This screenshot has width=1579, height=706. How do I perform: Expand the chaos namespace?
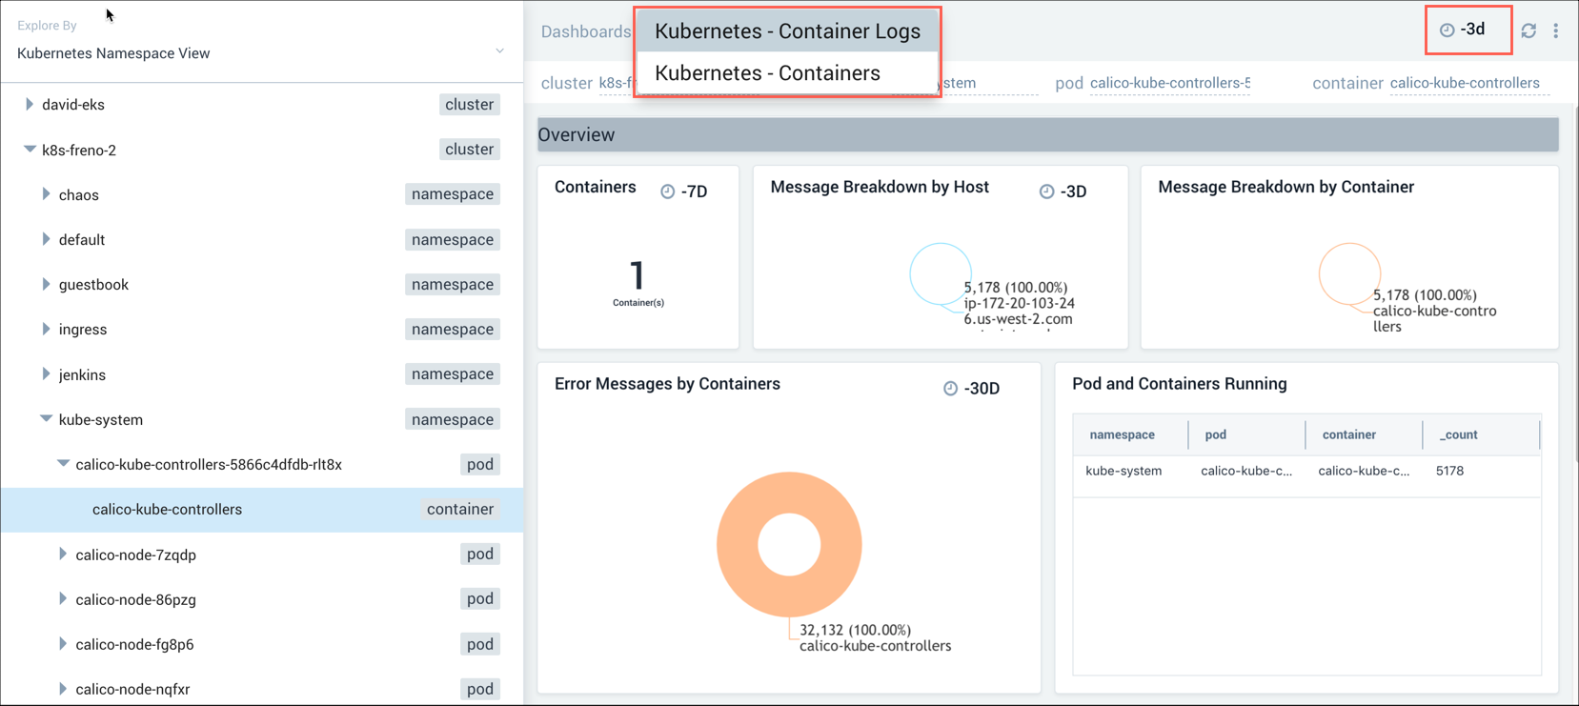click(x=46, y=194)
